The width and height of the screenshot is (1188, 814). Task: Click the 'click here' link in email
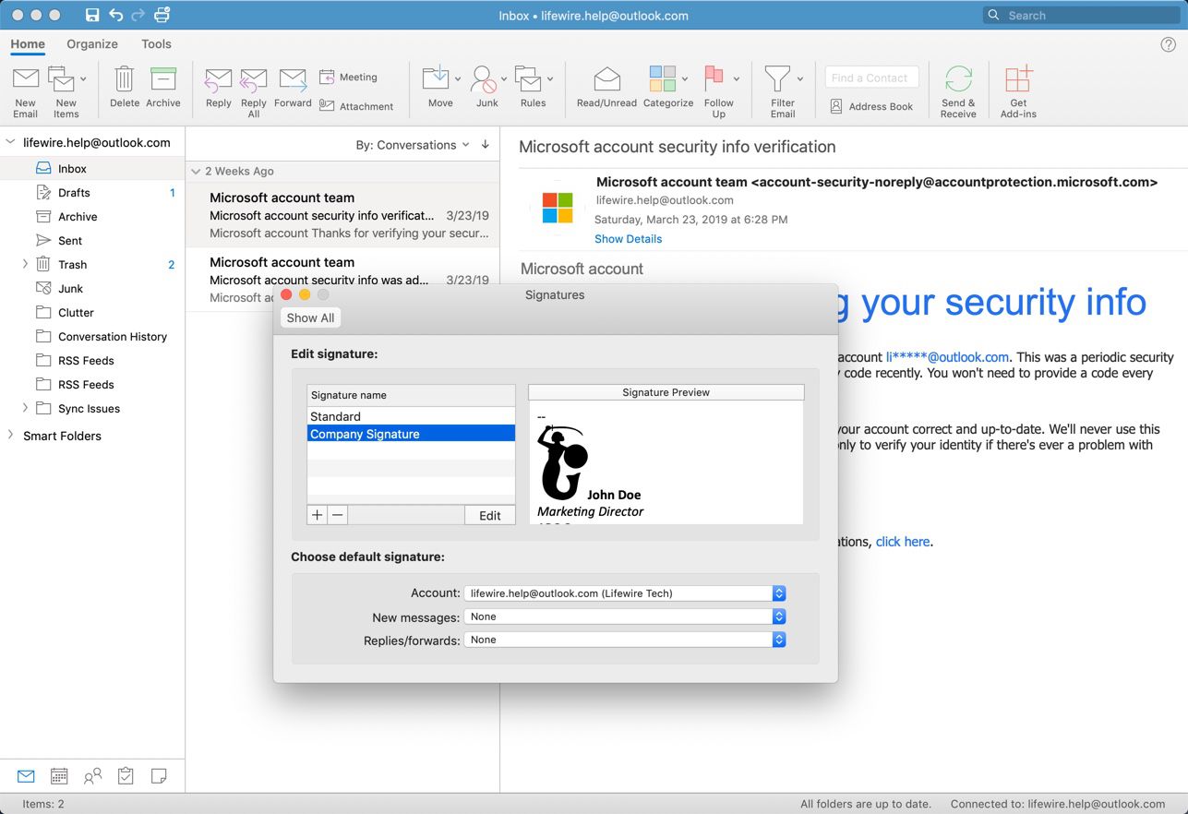tap(903, 542)
